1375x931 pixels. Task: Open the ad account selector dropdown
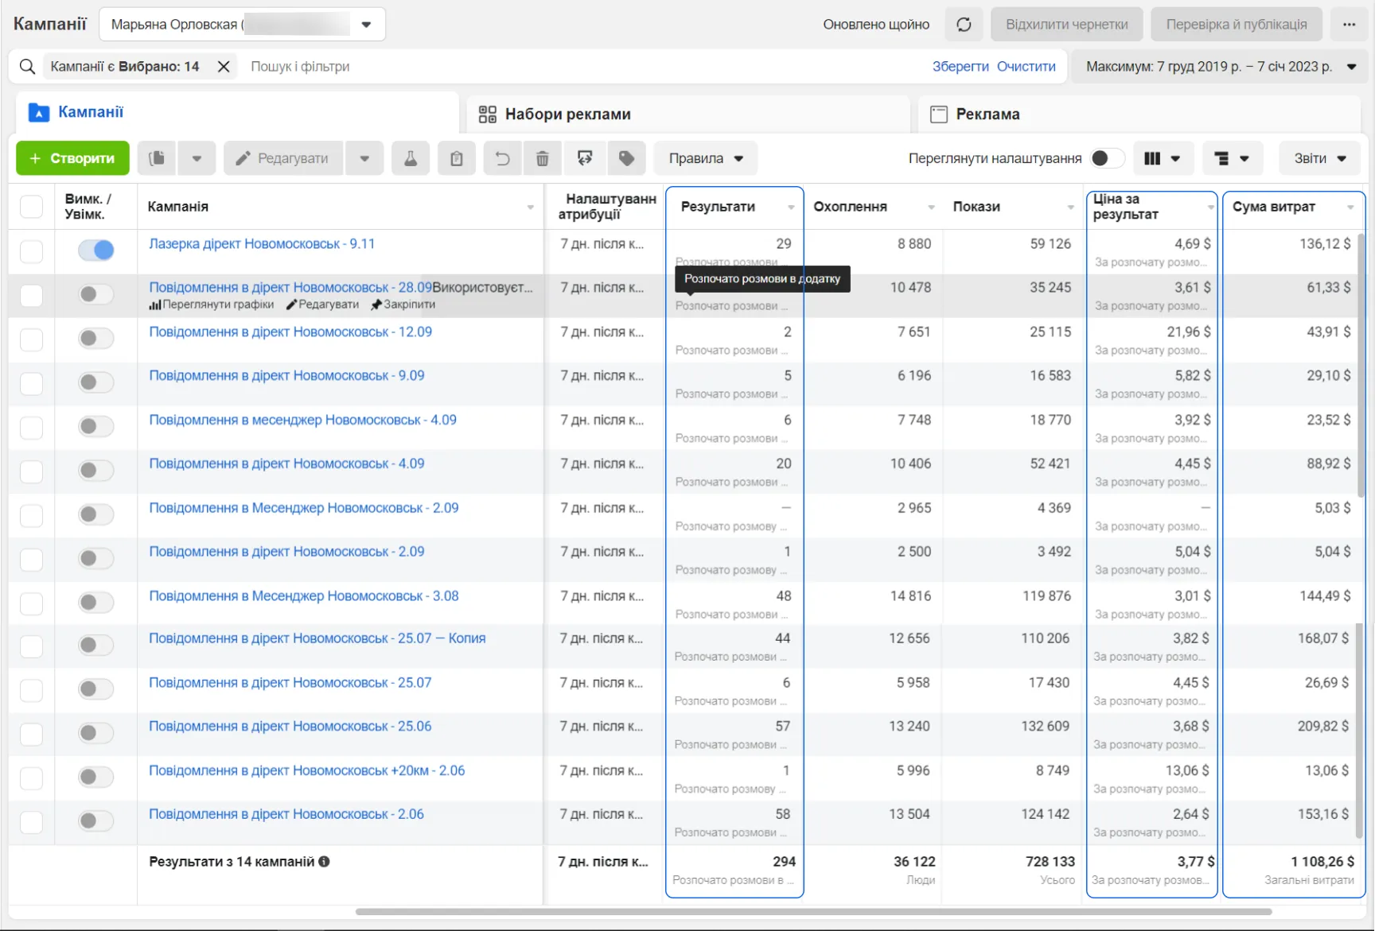click(242, 25)
